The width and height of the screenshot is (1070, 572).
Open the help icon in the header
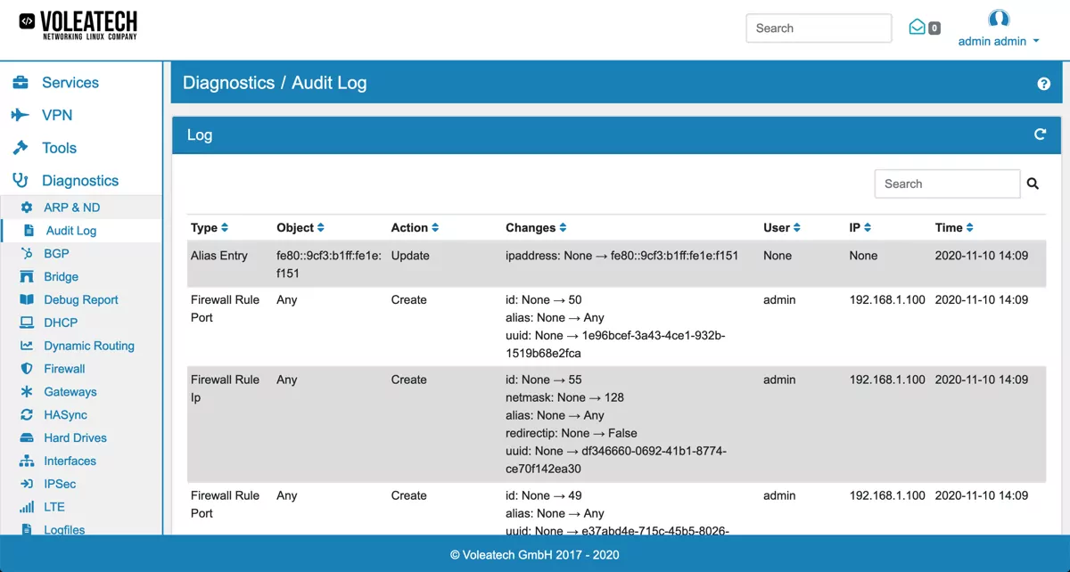[1043, 83]
